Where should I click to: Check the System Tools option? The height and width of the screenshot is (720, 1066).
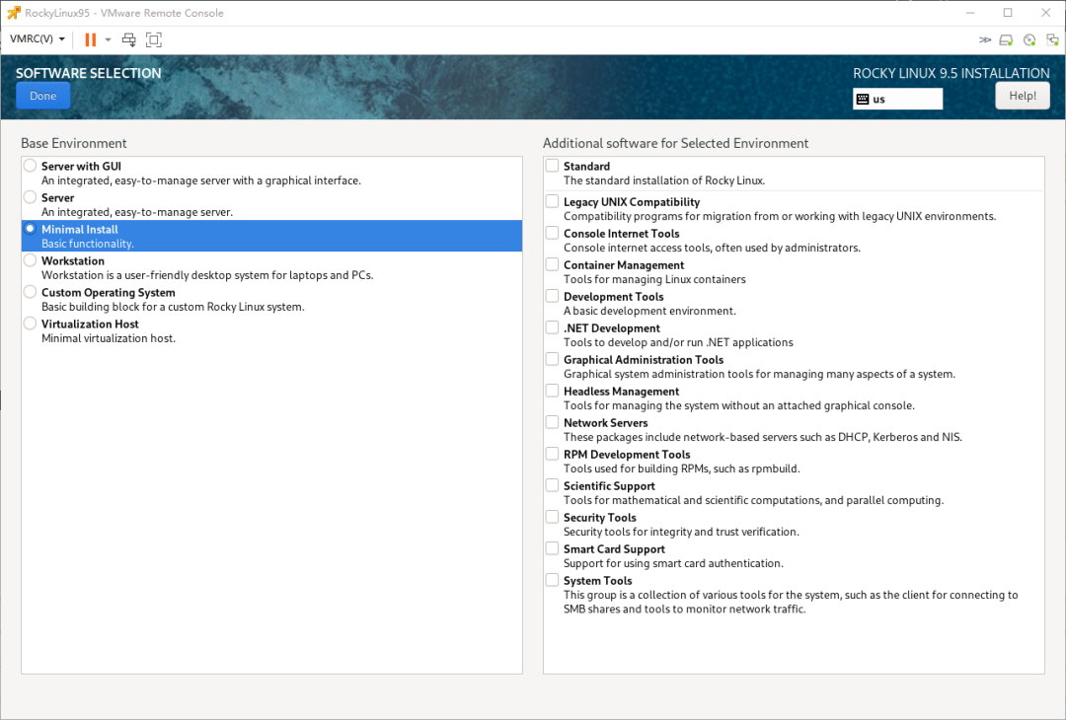coord(552,581)
